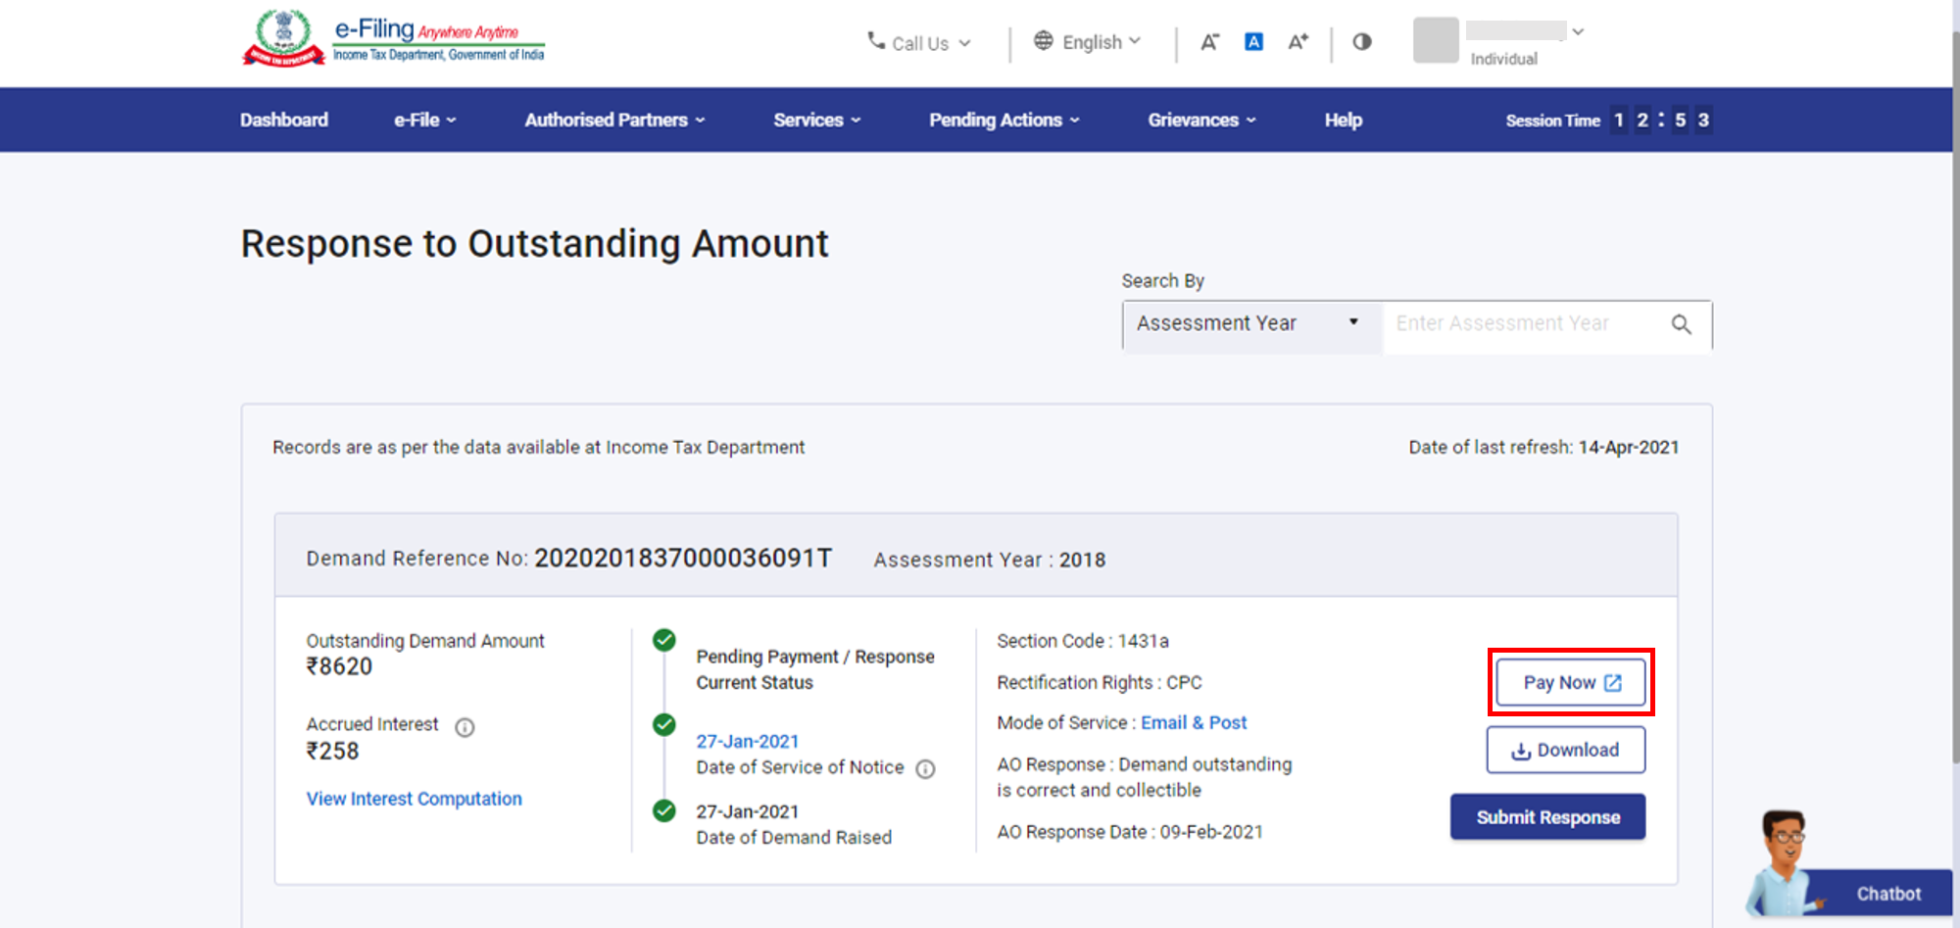Click the Accrued Interest info icon
Screen dimensions: 1960x928
click(464, 727)
